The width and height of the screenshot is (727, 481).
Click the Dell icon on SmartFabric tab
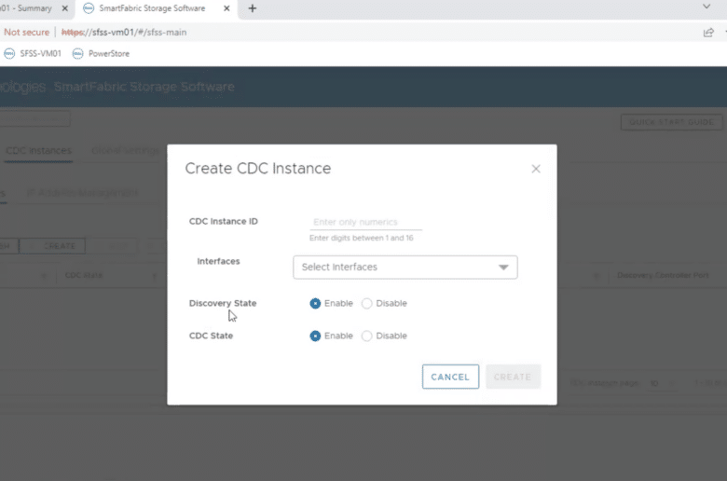pos(89,8)
